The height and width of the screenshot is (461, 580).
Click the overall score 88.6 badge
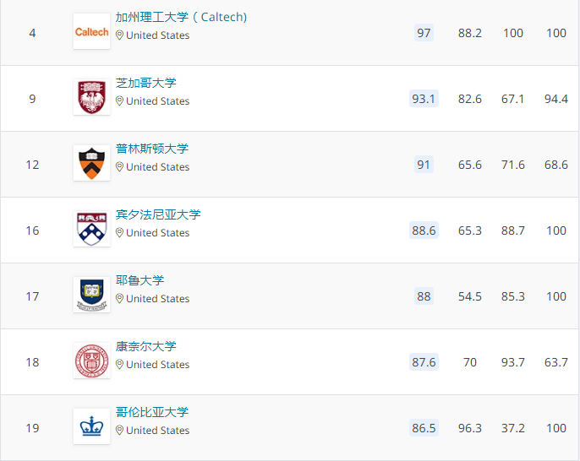424,230
